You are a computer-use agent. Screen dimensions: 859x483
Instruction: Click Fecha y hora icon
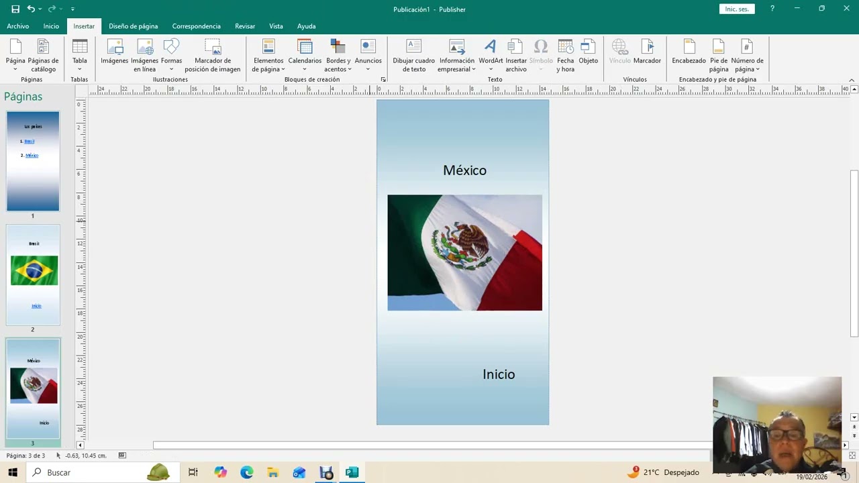click(566, 55)
